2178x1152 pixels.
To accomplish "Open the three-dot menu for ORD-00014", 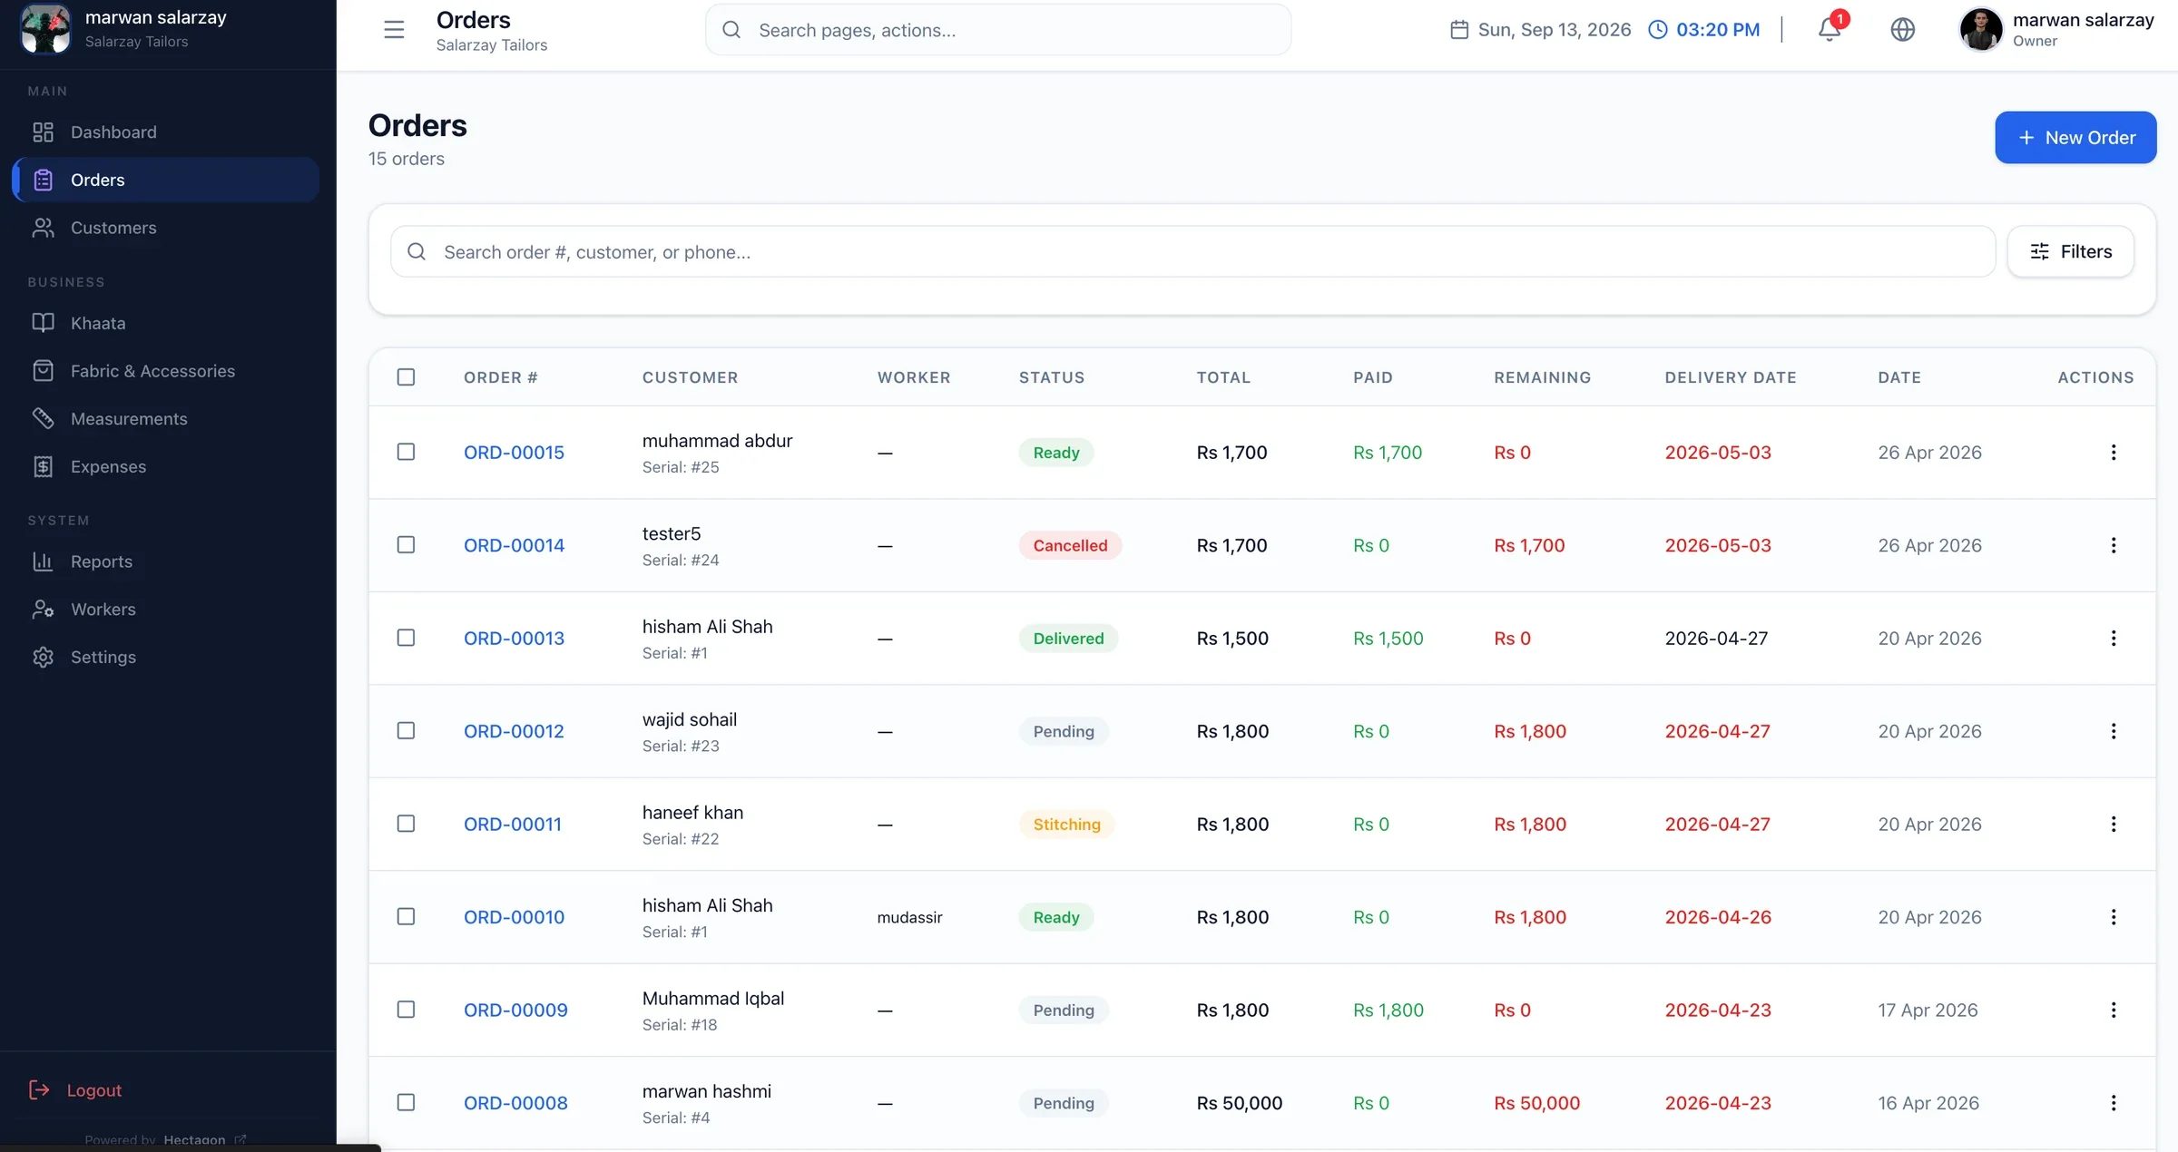I will tap(2114, 545).
